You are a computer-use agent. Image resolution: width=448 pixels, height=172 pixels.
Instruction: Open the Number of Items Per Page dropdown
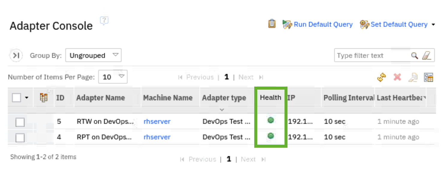113,77
